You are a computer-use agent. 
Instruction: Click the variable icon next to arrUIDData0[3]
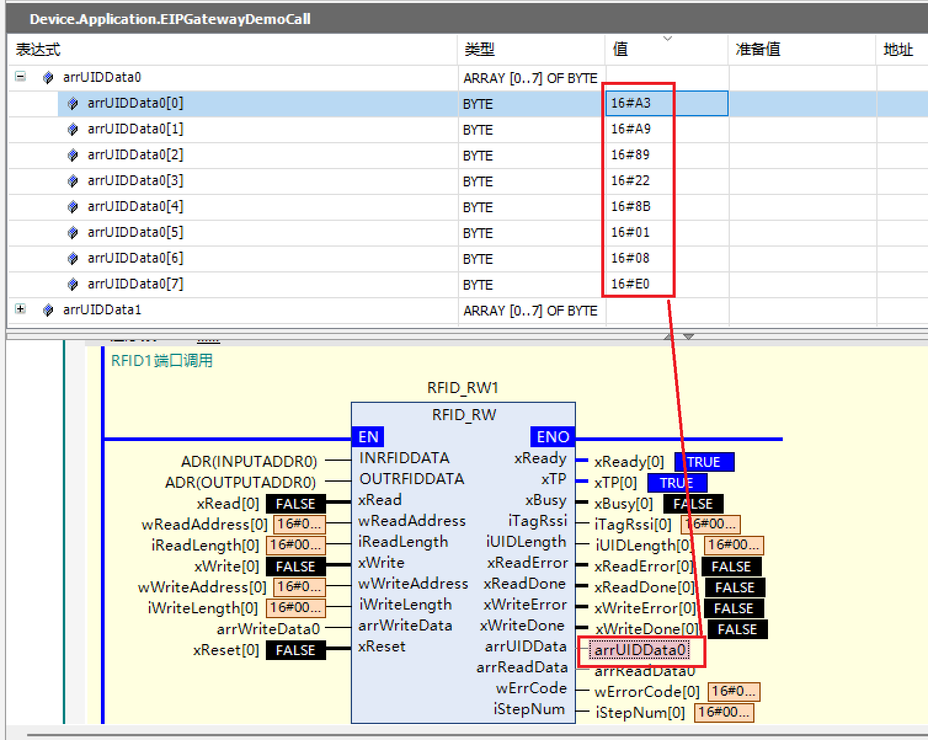[73, 180]
